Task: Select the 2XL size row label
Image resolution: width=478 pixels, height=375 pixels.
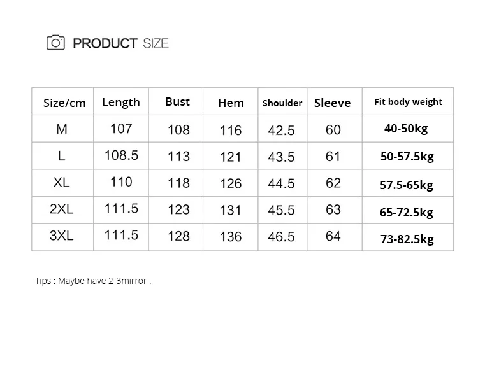Action: tap(62, 209)
